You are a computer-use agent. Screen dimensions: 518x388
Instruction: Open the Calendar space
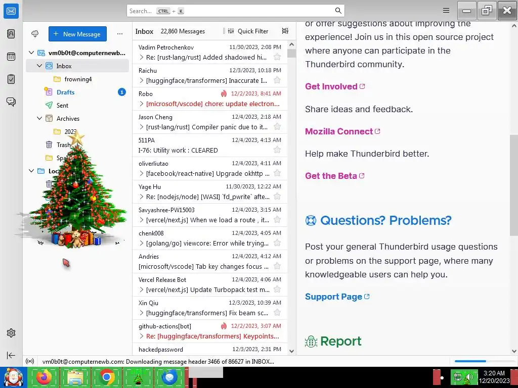pos(11,57)
